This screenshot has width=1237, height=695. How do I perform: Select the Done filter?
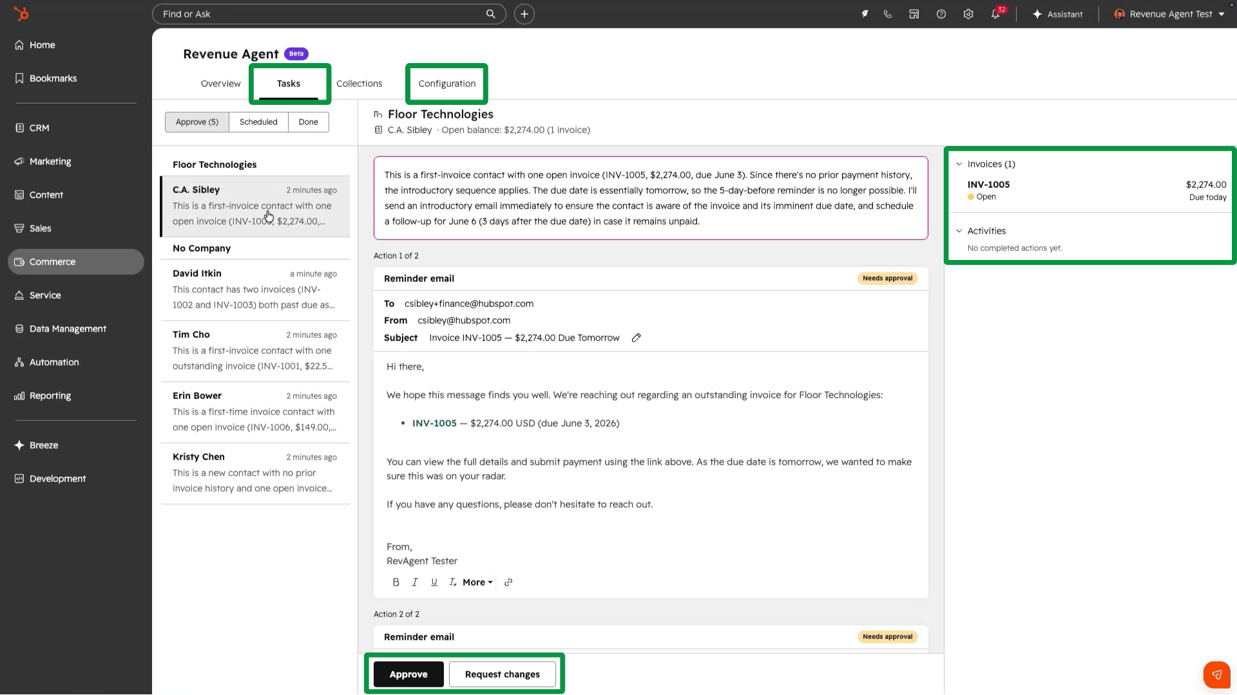(x=309, y=122)
